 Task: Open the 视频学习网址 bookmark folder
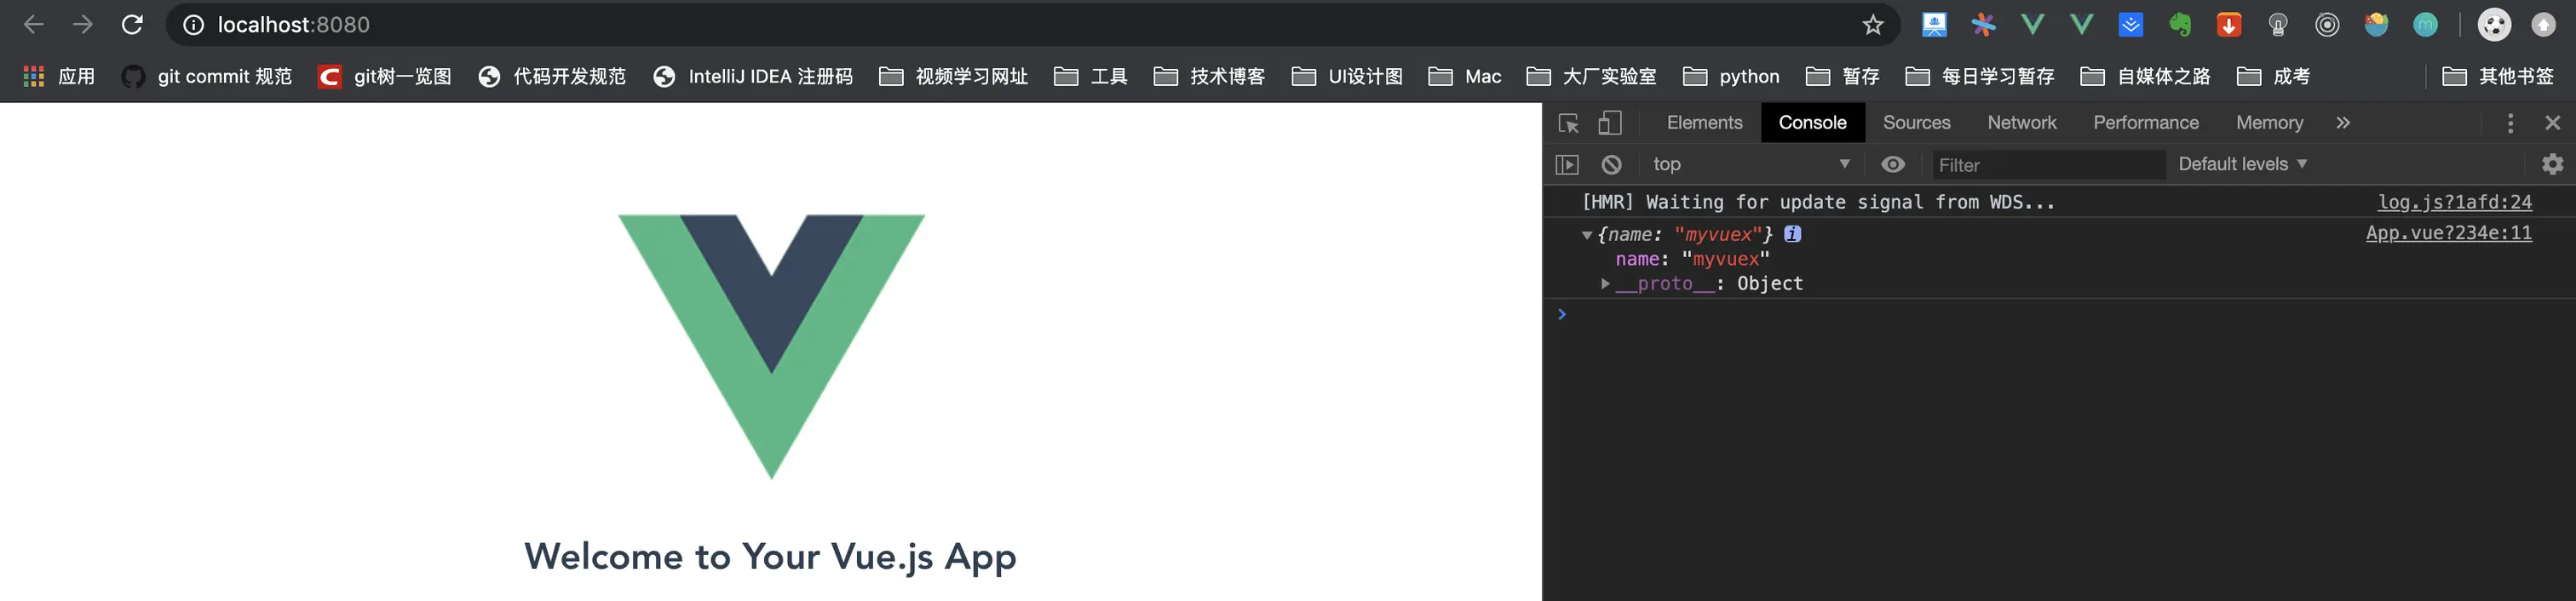pyautogui.click(x=954, y=76)
